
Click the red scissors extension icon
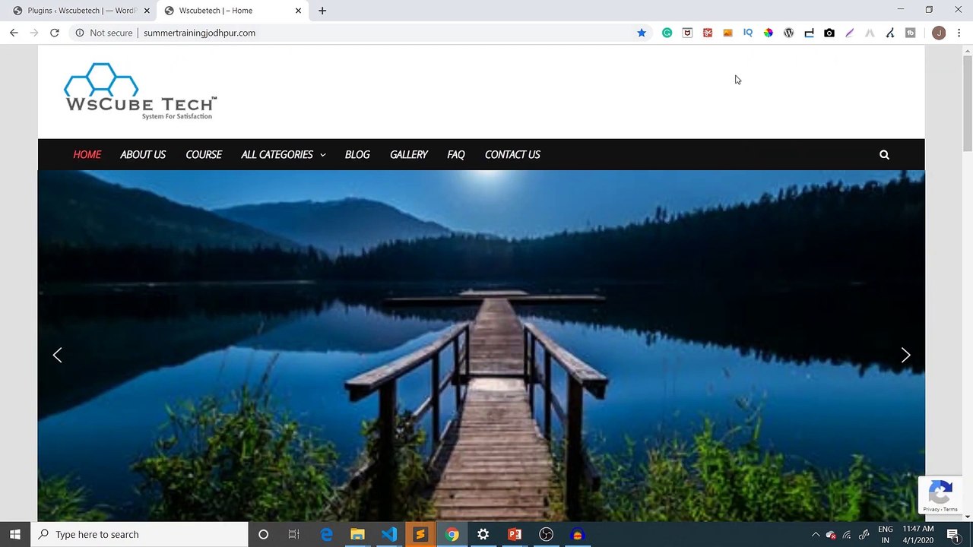pyautogui.click(x=708, y=33)
